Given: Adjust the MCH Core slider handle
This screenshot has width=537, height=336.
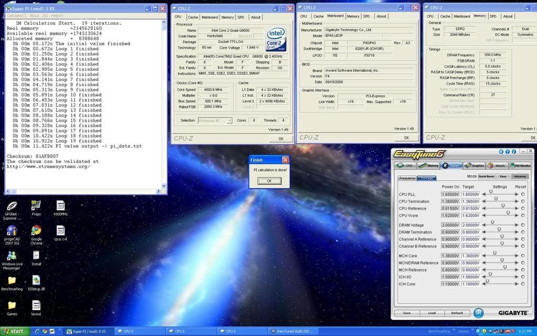Looking at the screenshot, I should (495, 253).
